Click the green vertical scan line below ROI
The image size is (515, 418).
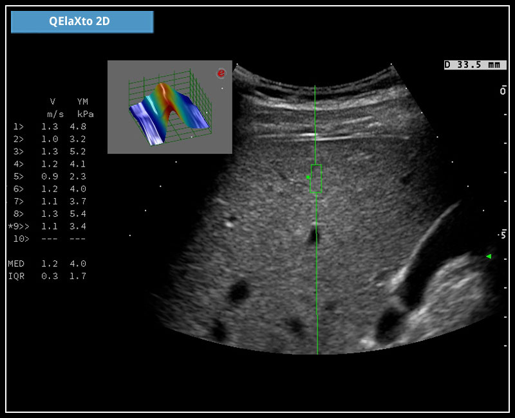[x=317, y=277]
